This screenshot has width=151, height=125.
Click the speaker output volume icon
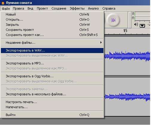(136, 24)
